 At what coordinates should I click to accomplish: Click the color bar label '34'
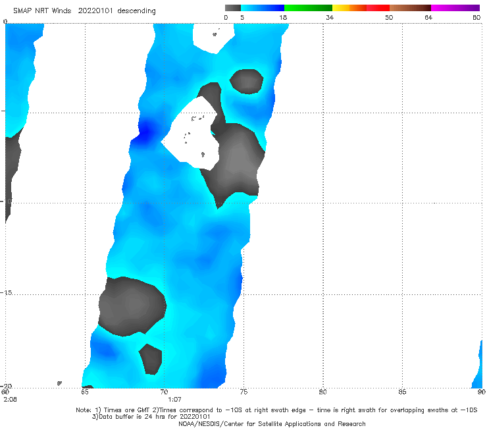tap(330, 18)
